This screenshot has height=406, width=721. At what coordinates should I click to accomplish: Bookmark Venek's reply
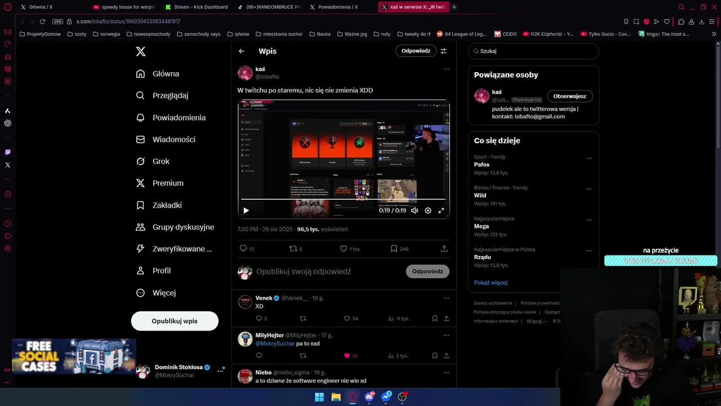434,319
